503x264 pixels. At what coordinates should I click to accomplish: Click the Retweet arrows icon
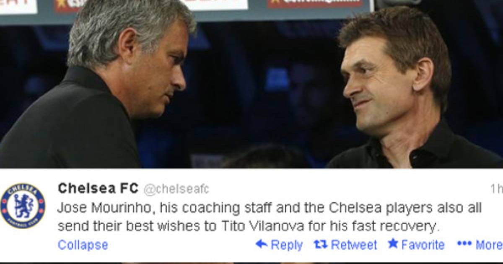click(321, 244)
